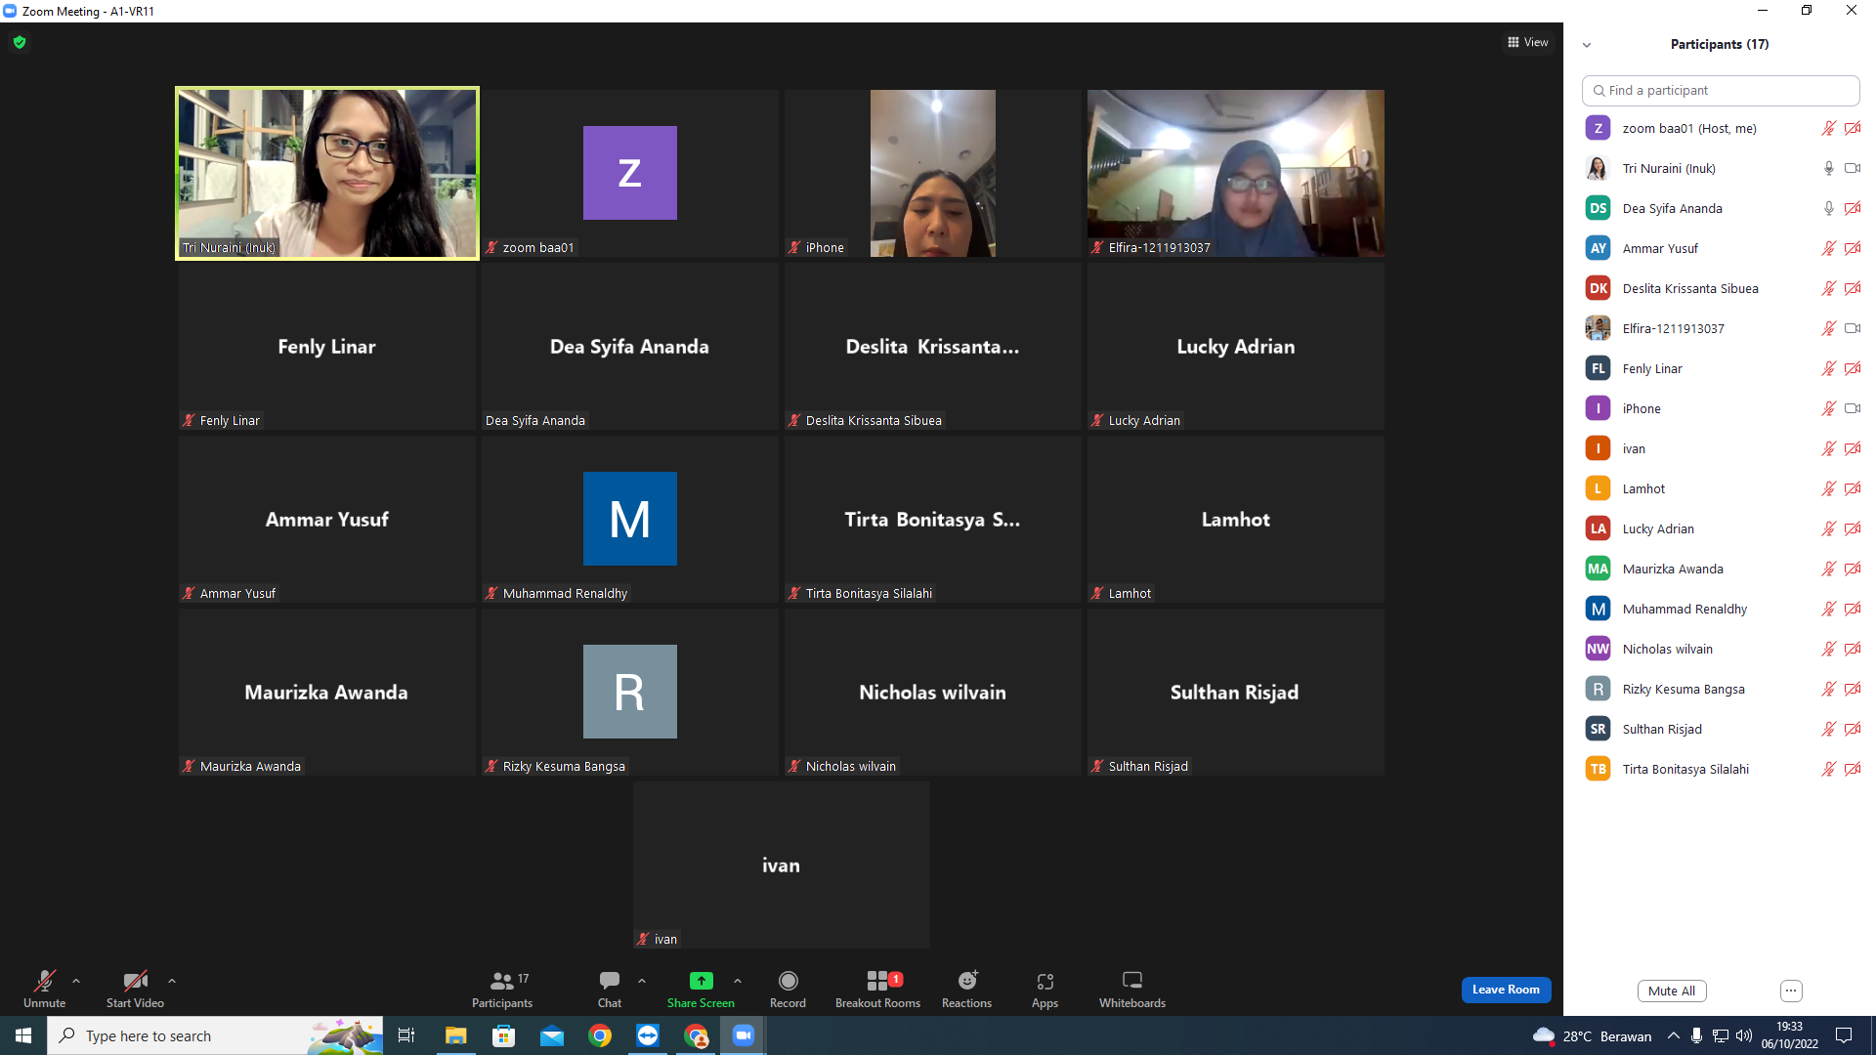Open the Reactions menu
This screenshot has width=1876, height=1055.
pos(966,989)
